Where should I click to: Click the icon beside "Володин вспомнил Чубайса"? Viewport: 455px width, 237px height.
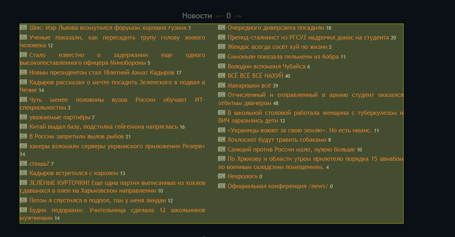pos(222,66)
